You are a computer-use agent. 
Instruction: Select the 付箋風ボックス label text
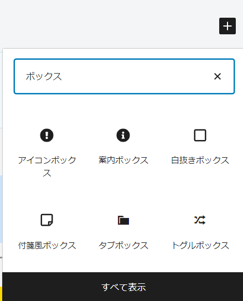tap(47, 245)
